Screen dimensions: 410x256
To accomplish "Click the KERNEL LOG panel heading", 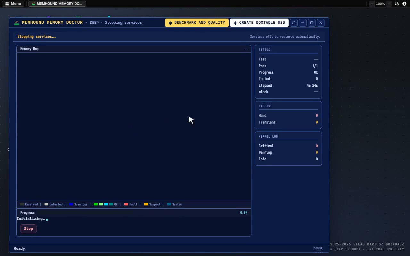I will 268,136.
